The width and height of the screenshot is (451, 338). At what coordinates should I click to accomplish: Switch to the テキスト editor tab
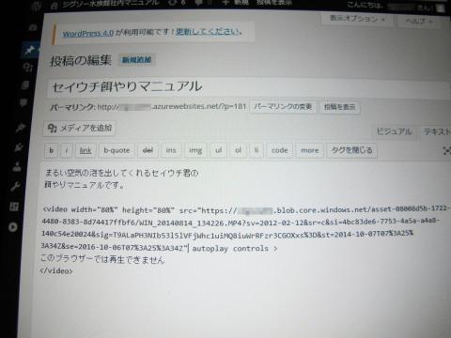[x=435, y=131]
